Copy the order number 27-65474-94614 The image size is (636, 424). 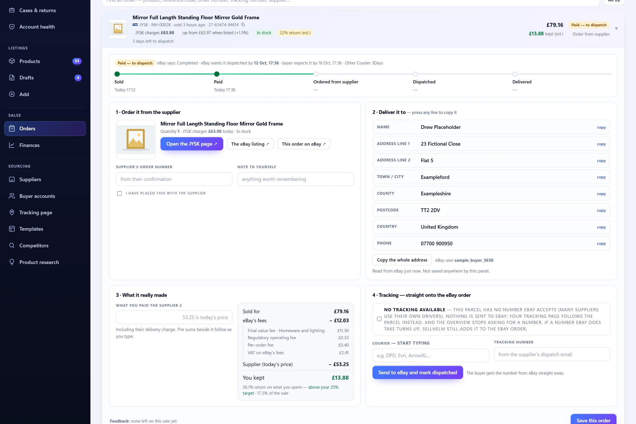[x=243, y=25]
